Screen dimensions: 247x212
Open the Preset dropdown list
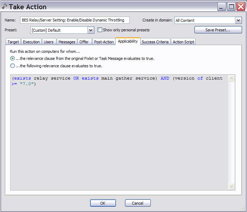91,30
